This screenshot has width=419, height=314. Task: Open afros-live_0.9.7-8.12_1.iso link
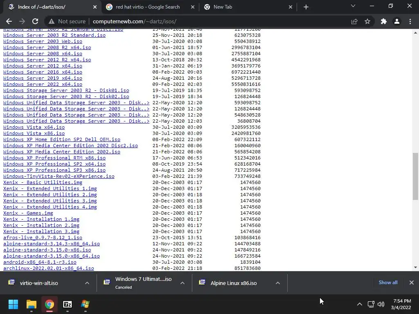(43, 238)
